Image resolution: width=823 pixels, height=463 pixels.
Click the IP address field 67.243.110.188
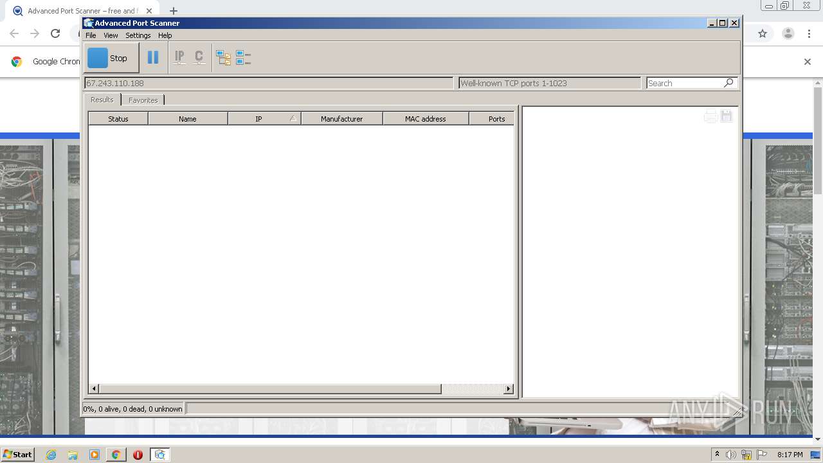(269, 83)
